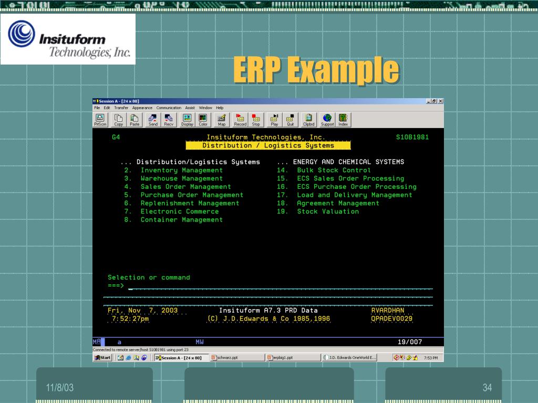Select Inventory Management menu option
This screenshot has height=403, width=538.
(x=181, y=171)
